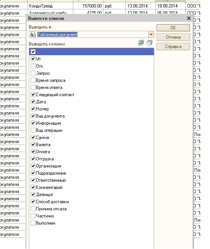
Task: Open the Выводить в dropdown arrow
Action: point(151,35)
